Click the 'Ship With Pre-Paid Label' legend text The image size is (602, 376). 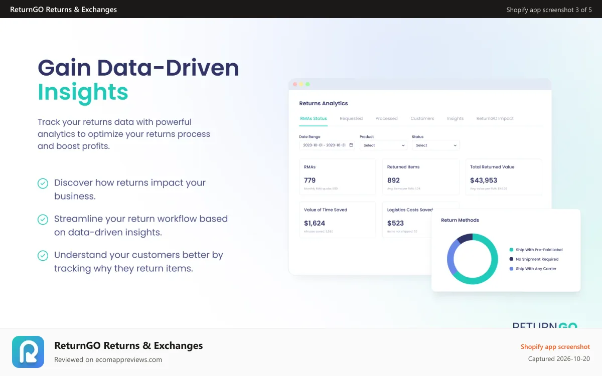point(539,250)
